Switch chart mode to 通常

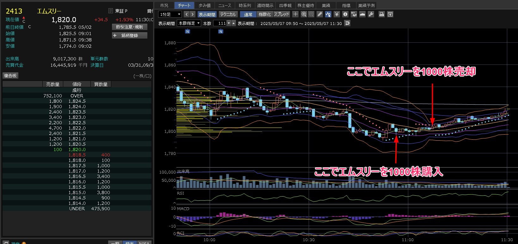tap(248, 14)
